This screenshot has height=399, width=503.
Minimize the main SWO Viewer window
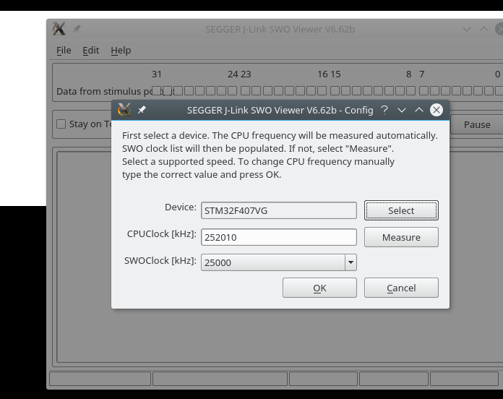tap(467, 29)
